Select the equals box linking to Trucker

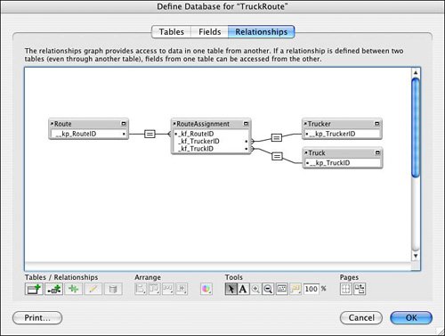coord(277,137)
